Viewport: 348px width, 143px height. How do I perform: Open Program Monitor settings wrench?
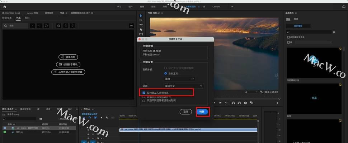click(262, 92)
